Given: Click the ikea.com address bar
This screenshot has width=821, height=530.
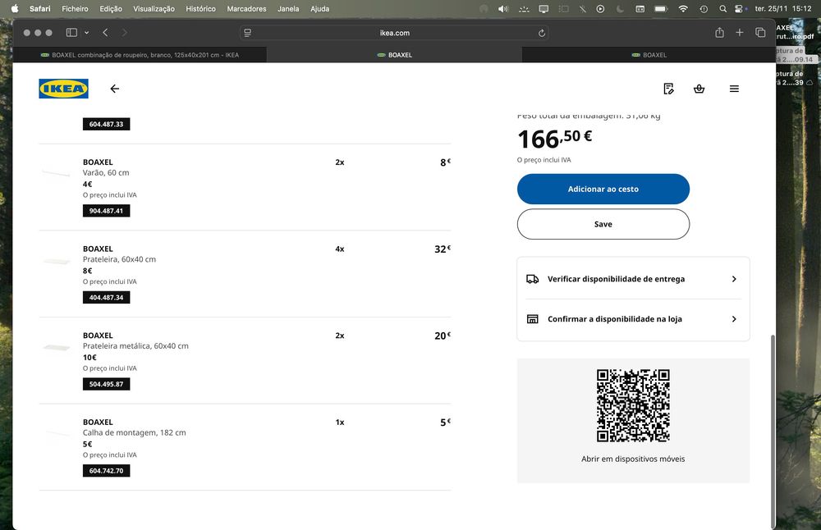Looking at the screenshot, I should click(x=394, y=33).
